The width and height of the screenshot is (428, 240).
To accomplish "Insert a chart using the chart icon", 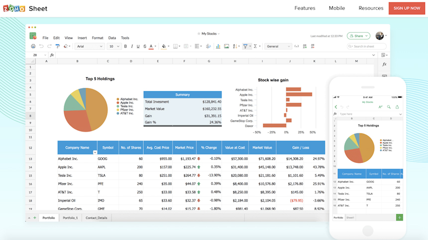I will (218, 46).
